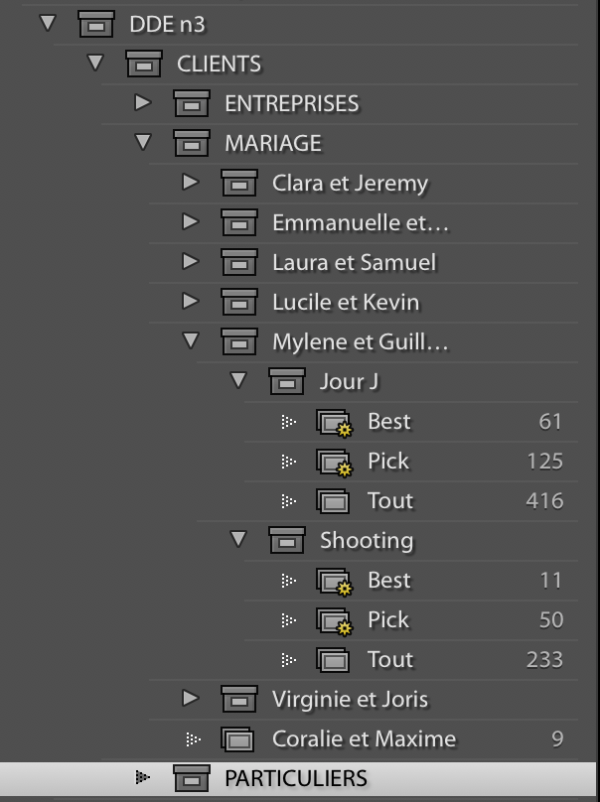This screenshot has height=802, width=600.
Task: Click the Virginie et Joris set icon
Action: pos(239,699)
